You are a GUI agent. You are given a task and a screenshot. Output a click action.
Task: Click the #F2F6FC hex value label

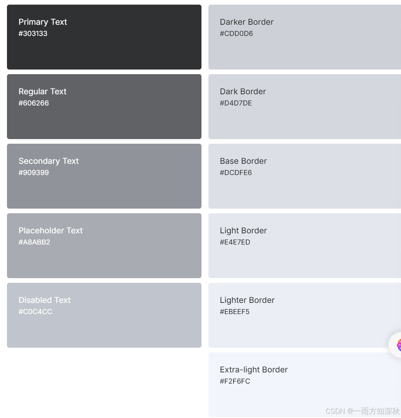(235, 381)
